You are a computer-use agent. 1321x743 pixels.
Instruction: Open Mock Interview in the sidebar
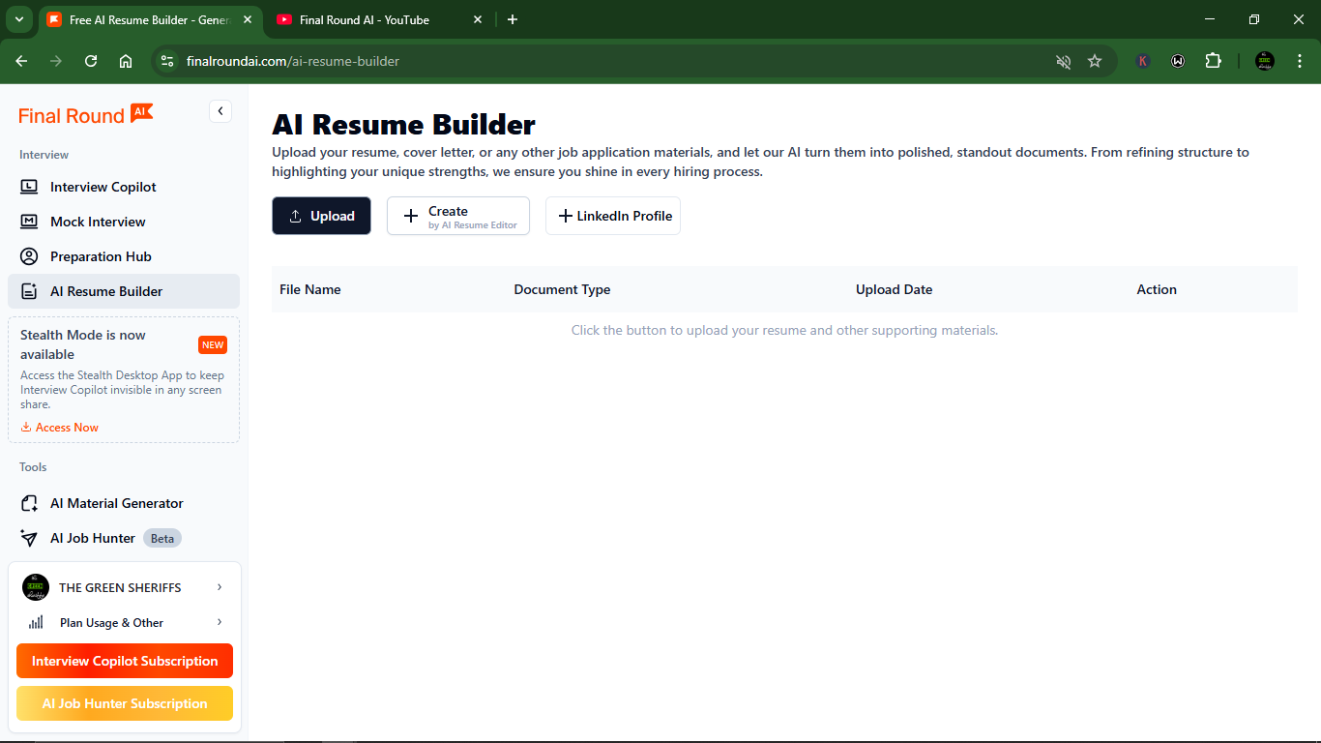click(x=124, y=222)
